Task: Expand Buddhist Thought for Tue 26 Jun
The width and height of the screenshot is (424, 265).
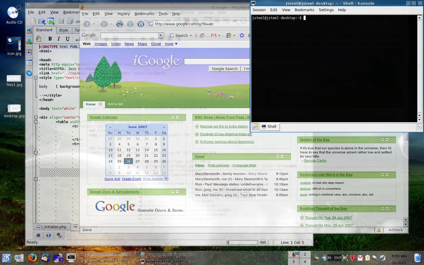Action: pyautogui.click(x=302, y=218)
